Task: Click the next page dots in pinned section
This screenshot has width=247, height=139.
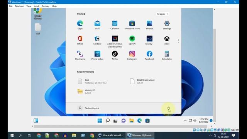Action: (178, 41)
